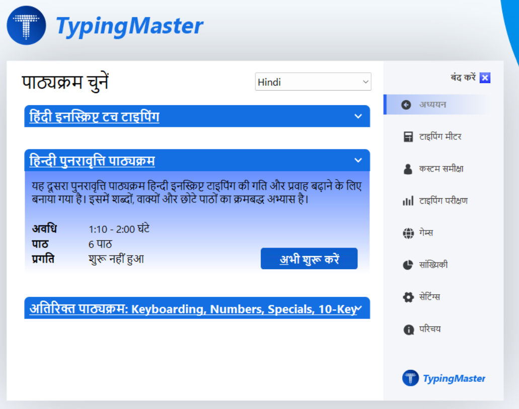The image size is (519, 409).
Task: Collapse the हिन्दी पुनरावृत्ति पाठ्यक्रम chevron
Action: point(358,160)
